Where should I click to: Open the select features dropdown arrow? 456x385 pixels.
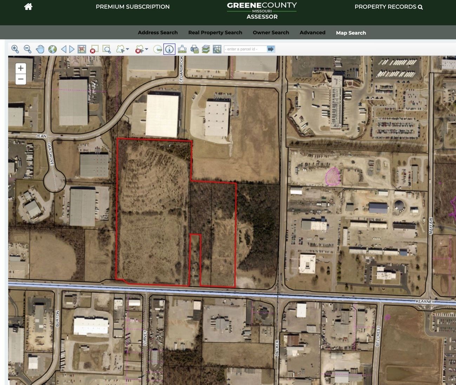[x=127, y=49]
